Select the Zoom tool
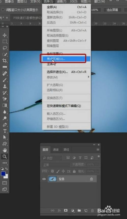Image resolution: width=127 pixels, height=219 pixels. [x=5, y=156]
